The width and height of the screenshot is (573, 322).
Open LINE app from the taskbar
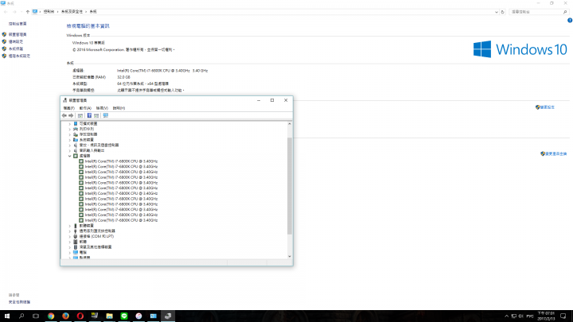pyautogui.click(x=124, y=316)
